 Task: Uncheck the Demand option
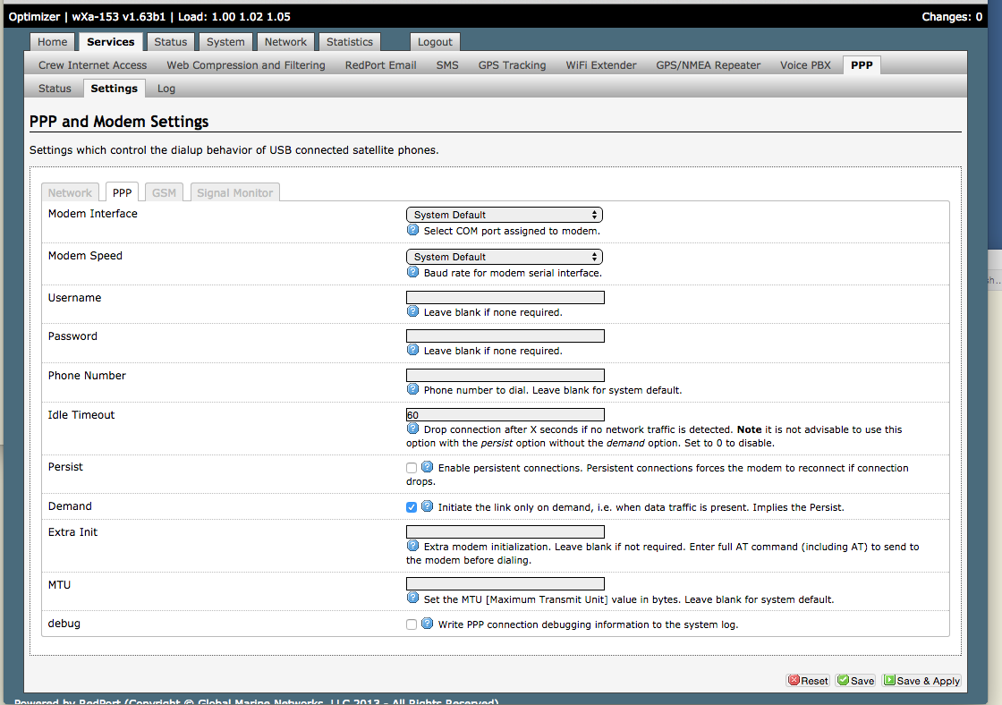pos(411,506)
